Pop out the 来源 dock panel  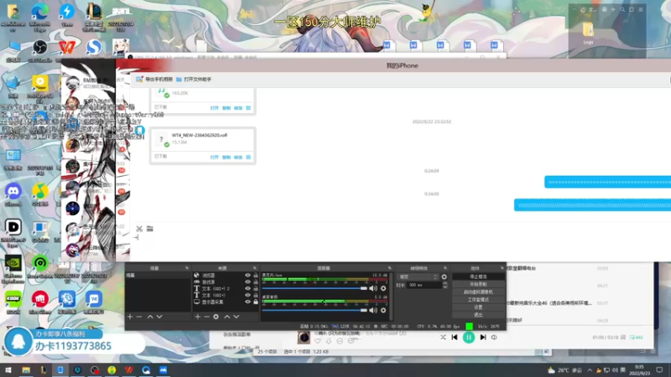click(x=255, y=268)
